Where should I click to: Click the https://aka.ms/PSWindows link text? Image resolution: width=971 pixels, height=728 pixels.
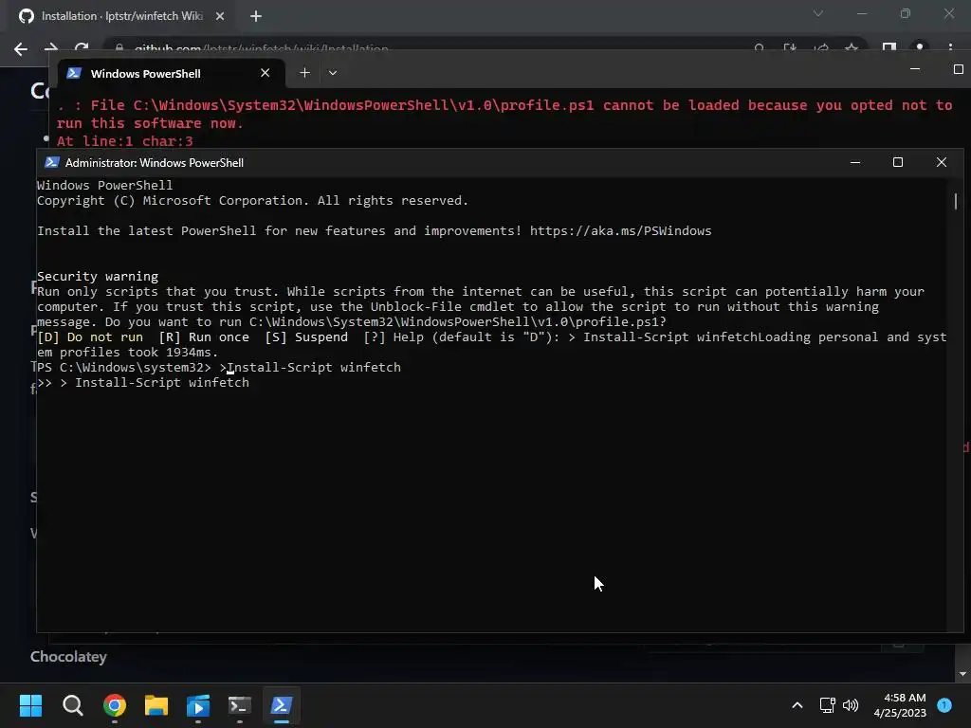[620, 231]
